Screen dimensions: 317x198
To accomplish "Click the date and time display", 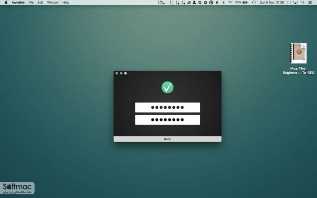I will (x=272, y=3).
